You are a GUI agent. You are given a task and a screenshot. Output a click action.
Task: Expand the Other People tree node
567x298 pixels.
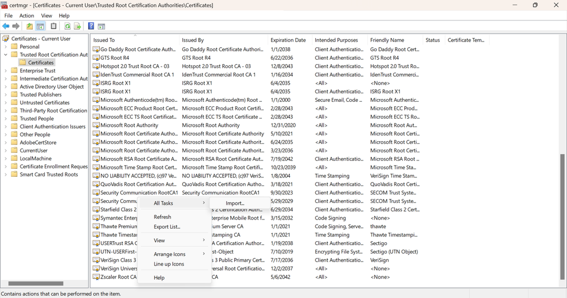pos(6,134)
